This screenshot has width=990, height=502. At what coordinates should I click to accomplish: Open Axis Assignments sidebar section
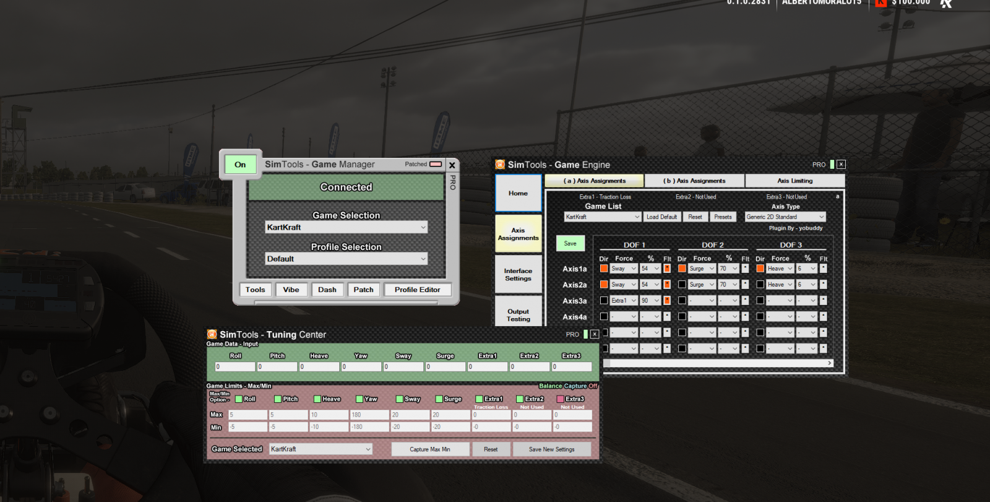[x=519, y=233]
